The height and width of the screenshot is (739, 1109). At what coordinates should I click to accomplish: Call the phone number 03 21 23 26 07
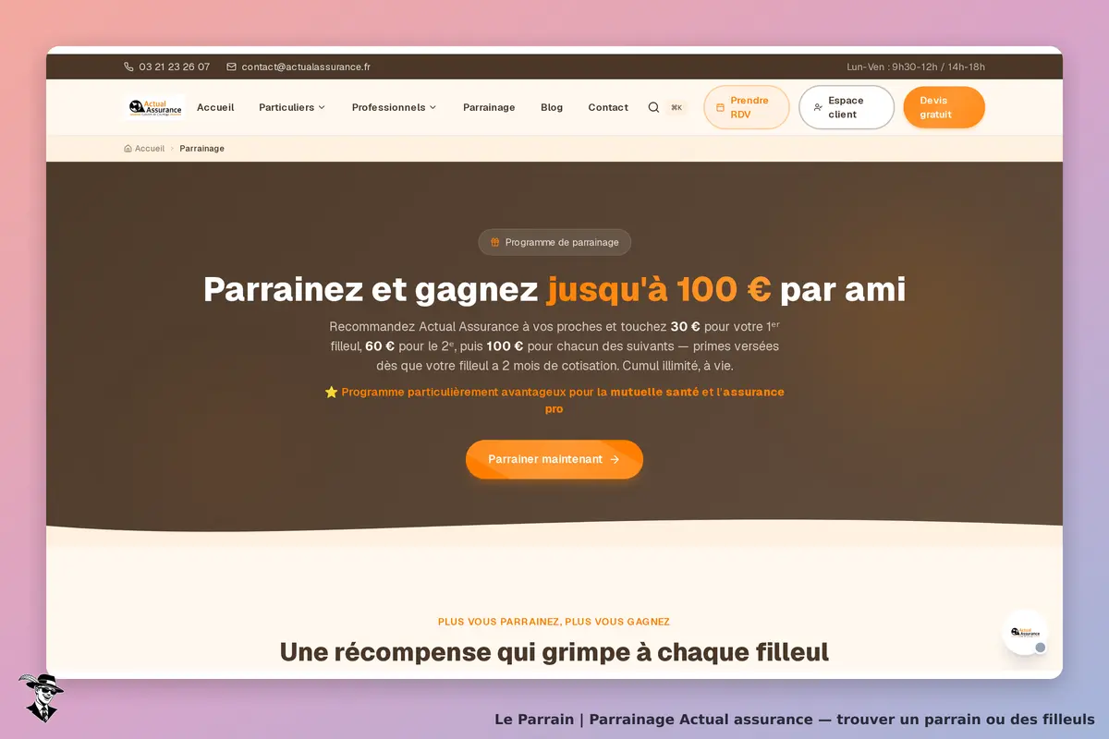coord(175,67)
